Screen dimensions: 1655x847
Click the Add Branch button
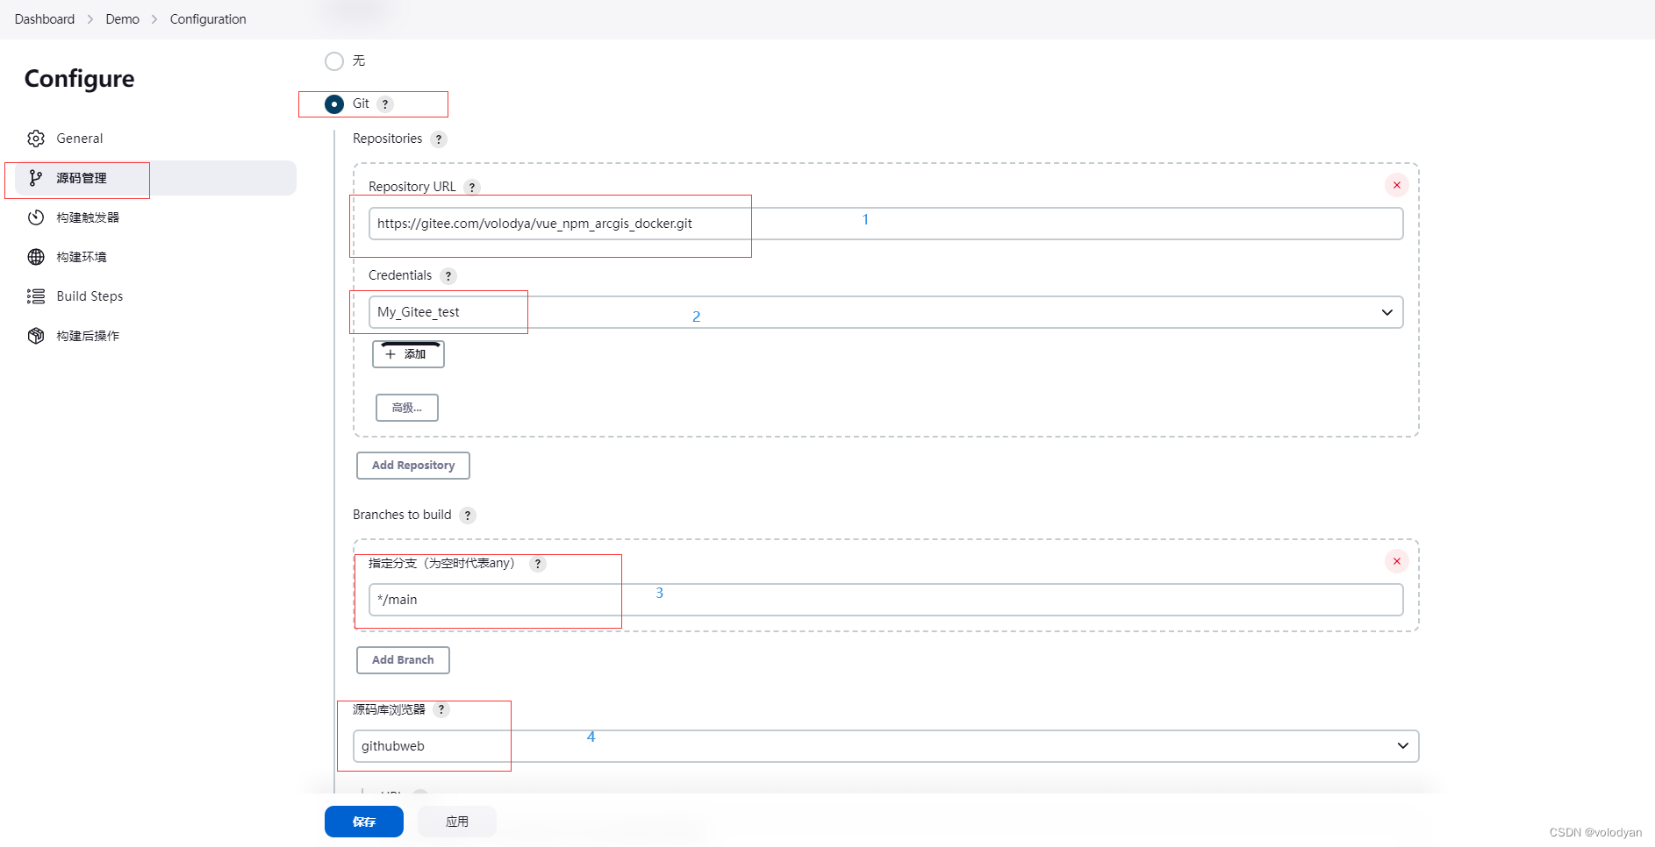click(403, 659)
